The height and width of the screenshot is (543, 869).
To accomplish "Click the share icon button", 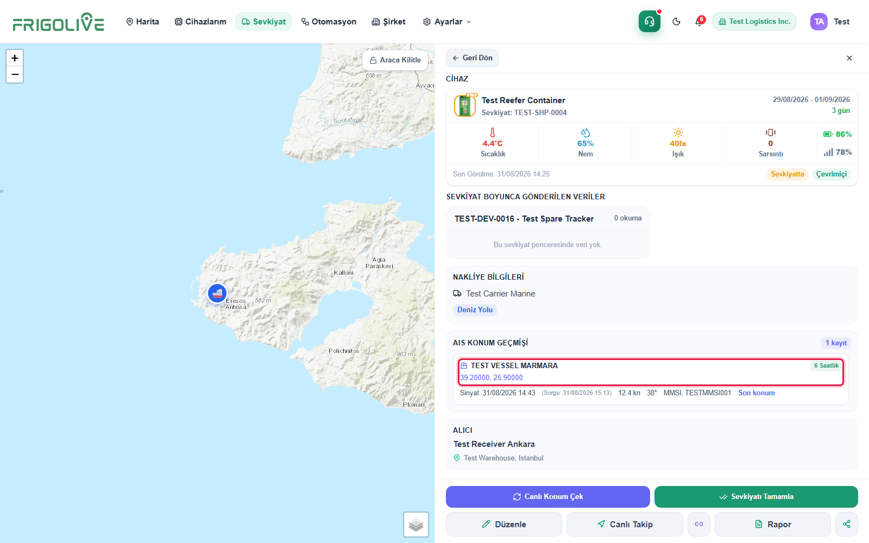I will 847,524.
